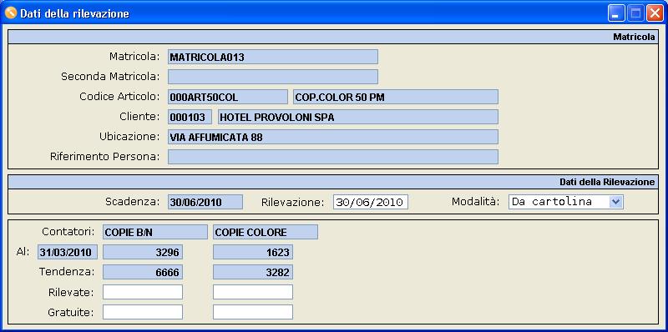Click the empty Seconda Matricola field
Image resolution: width=668 pixels, height=332 pixels.
(x=273, y=77)
